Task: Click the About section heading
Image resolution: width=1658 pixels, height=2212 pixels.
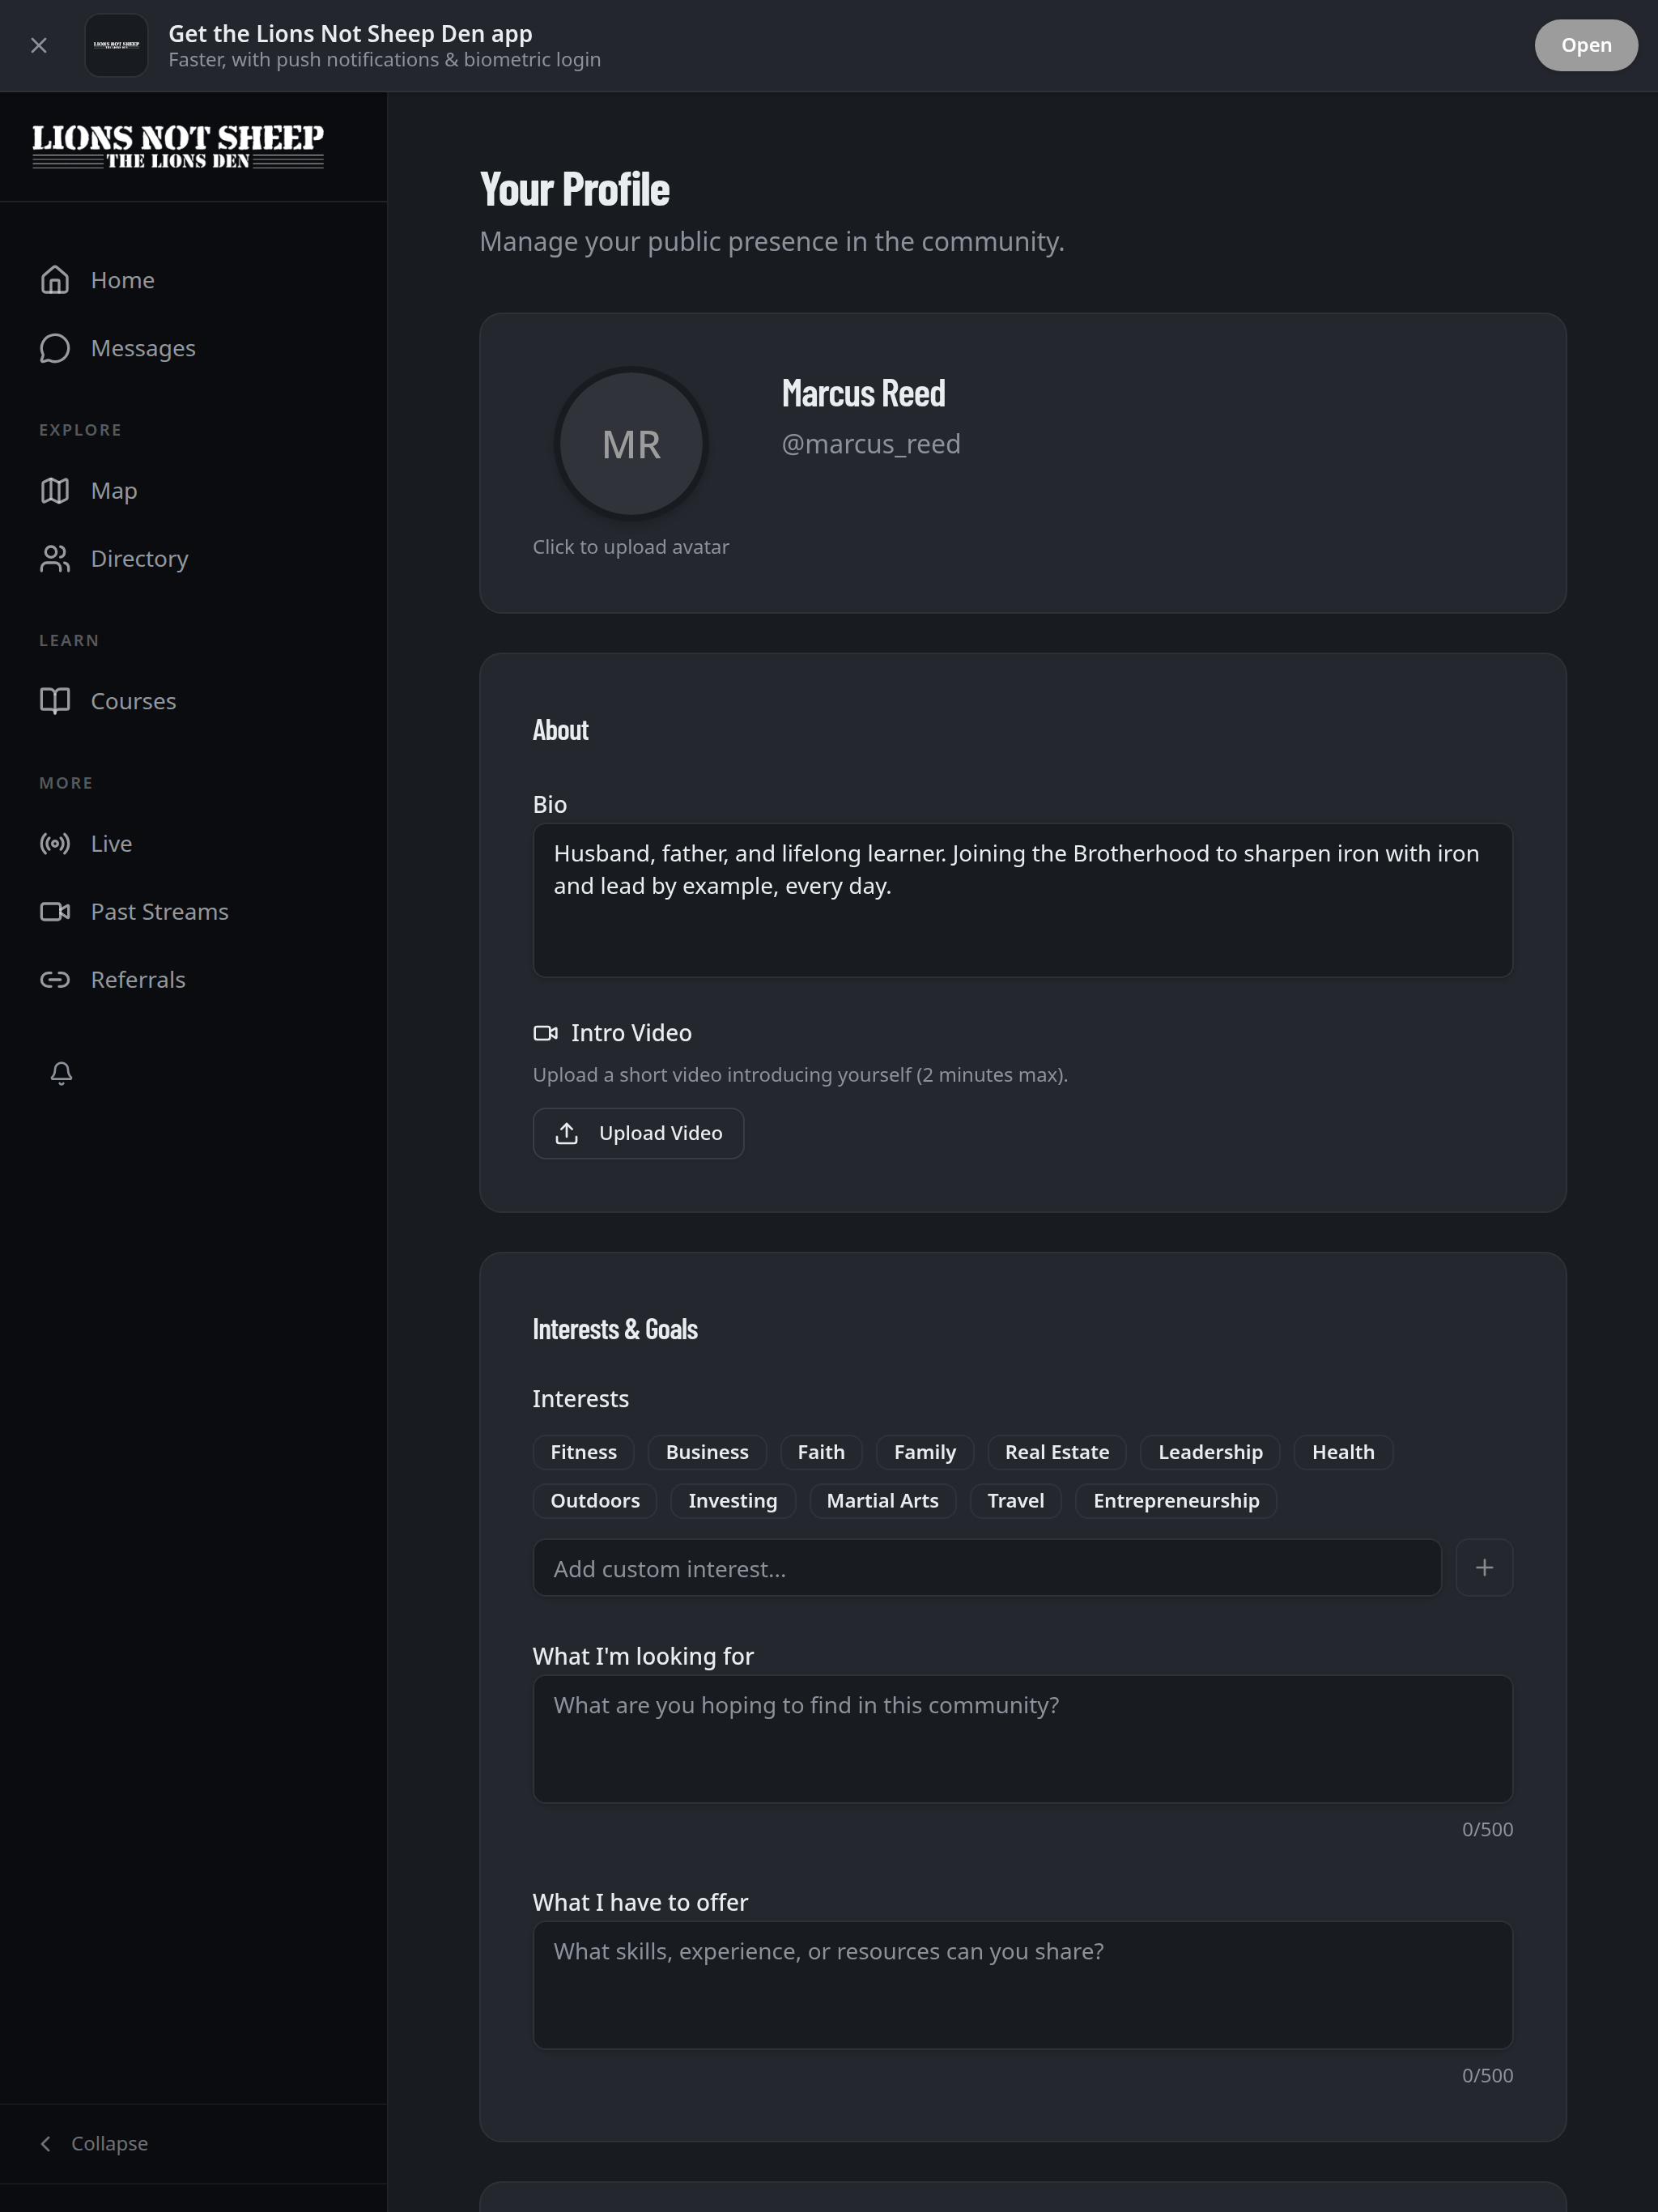Action: click(560, 730)
